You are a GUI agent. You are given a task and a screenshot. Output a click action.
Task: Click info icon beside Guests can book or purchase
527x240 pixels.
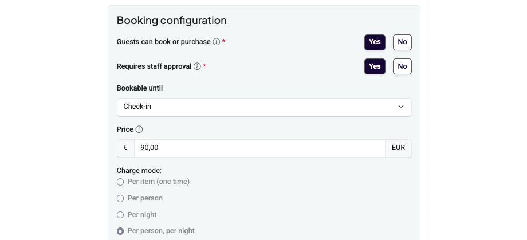(217, 42)
